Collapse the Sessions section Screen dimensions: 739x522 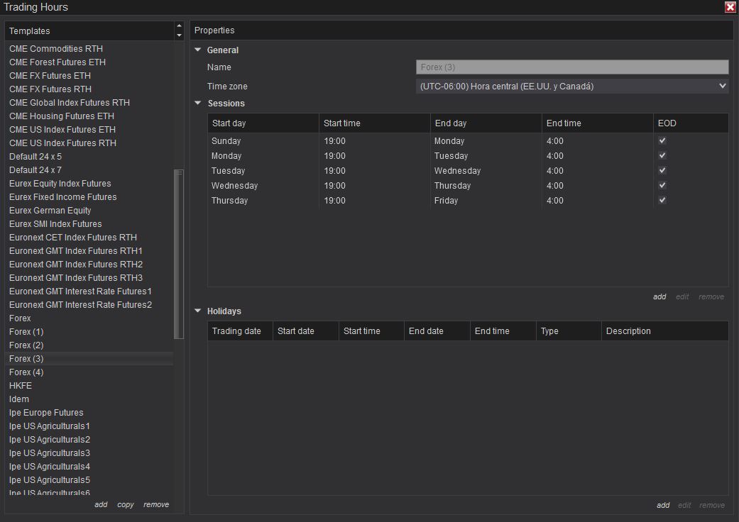198,104
